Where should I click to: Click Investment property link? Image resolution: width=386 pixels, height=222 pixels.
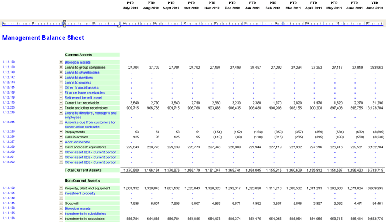coord(80,193)
